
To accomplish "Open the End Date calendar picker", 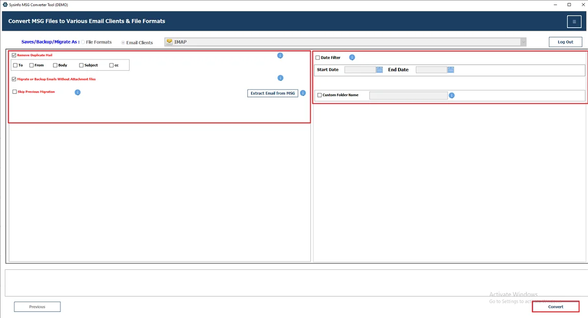I will [450, 69].
